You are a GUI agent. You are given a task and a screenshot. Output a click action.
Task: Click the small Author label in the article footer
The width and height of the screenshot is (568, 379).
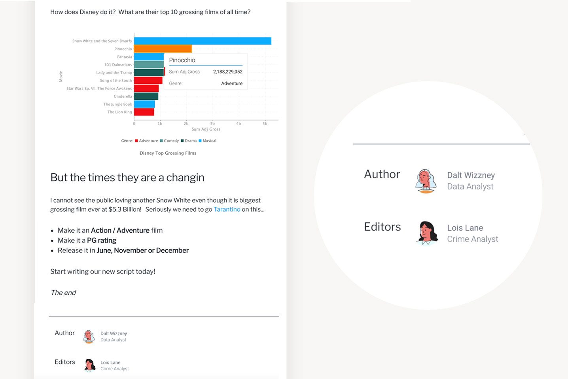[64, 333]
